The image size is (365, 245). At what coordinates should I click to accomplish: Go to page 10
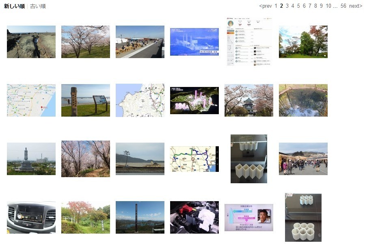[328, 6]
